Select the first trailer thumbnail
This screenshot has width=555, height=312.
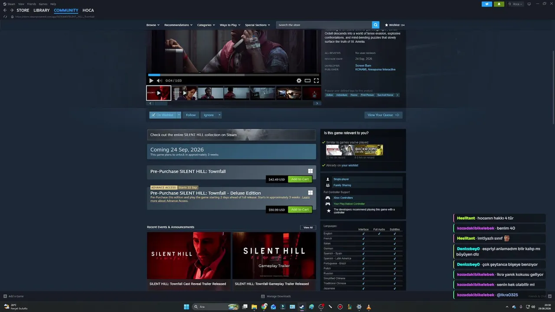pyautogui.click(x=159, y=93)
